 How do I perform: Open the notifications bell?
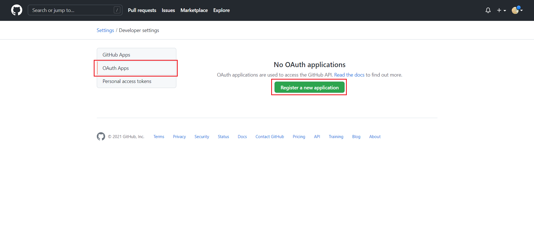(x=488, y=10)
